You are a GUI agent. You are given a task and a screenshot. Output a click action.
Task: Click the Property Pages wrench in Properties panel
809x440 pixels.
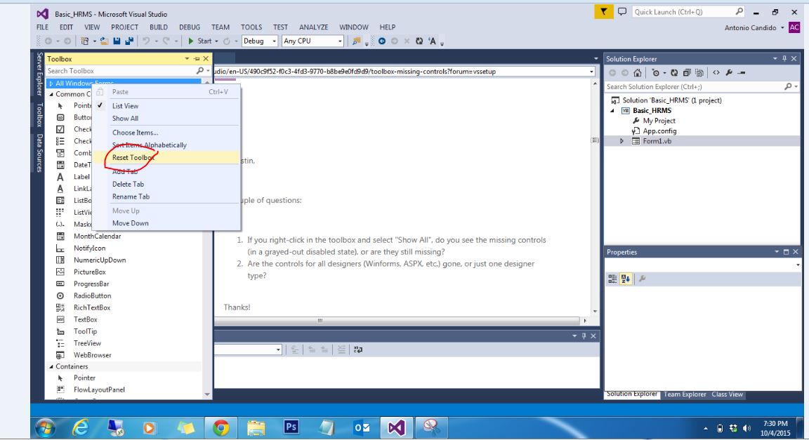[643, 279]
